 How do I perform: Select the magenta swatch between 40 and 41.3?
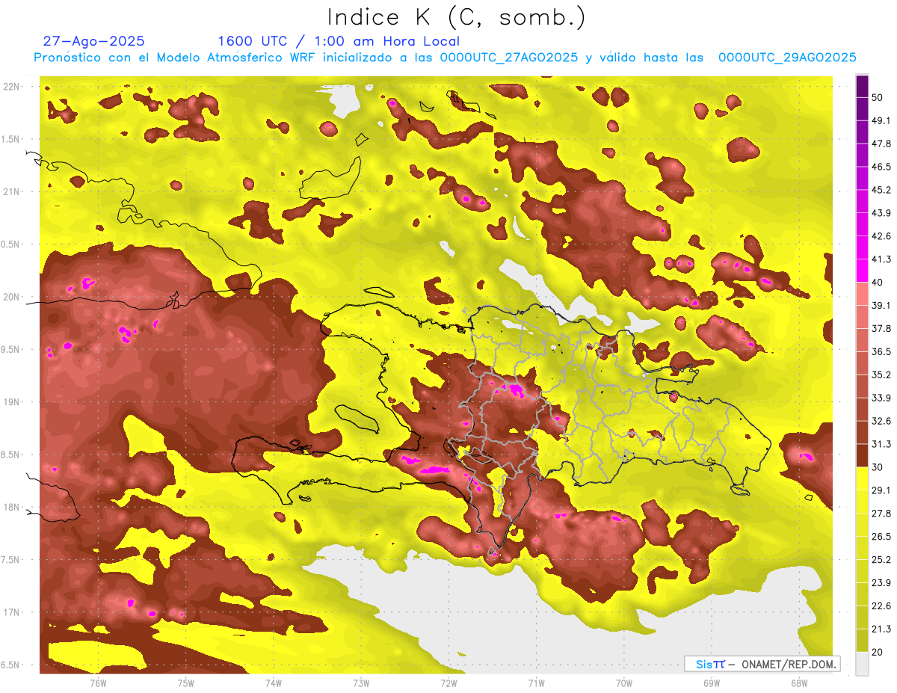862,271
